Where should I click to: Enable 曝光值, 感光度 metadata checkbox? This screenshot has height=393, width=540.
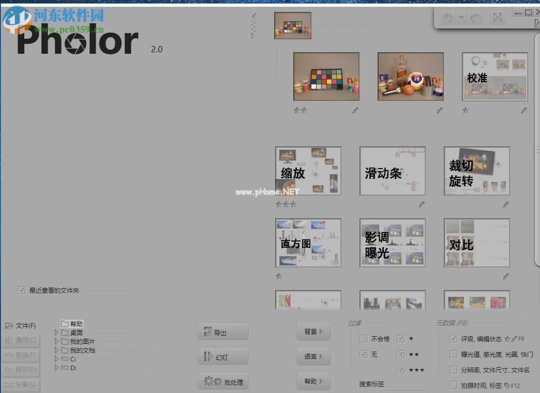(454, 355)
